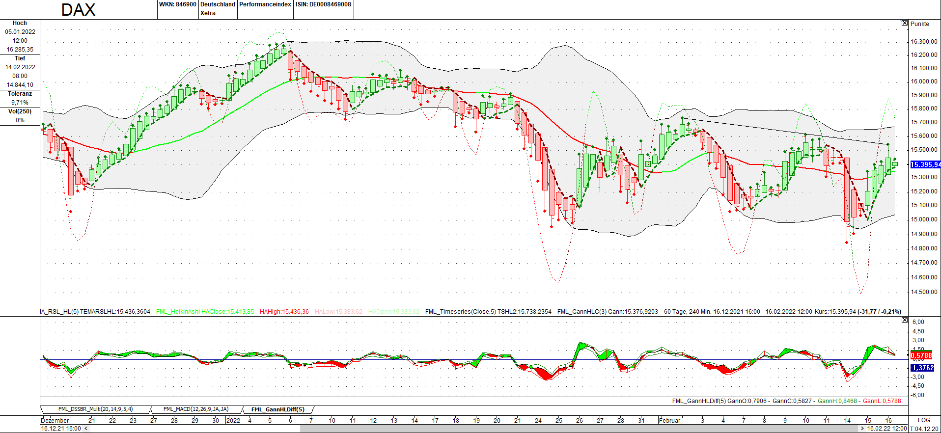
Task: Click the HAHigh:15.436,36 legend entry
Action: pyautogui.click(x=284, y=312)
